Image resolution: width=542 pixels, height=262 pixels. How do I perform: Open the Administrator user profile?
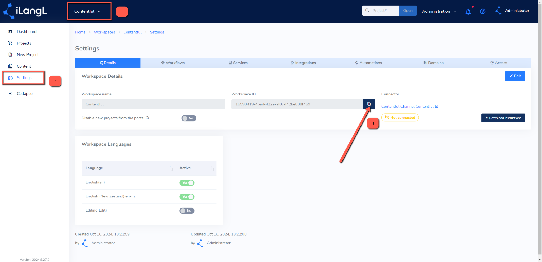512,11
